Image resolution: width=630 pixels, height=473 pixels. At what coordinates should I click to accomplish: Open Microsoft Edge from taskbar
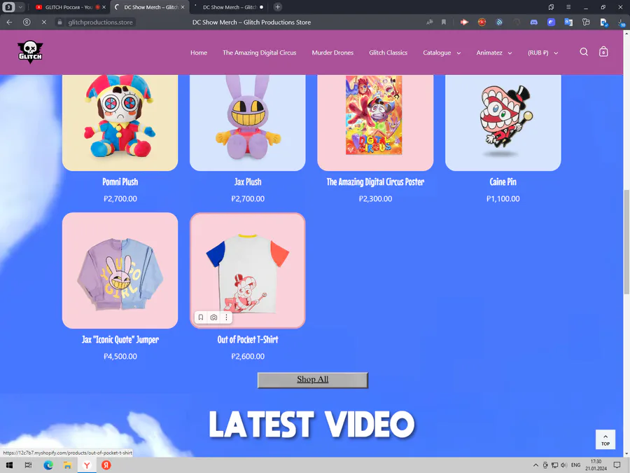pyautogui.click(x=48, y=465)
